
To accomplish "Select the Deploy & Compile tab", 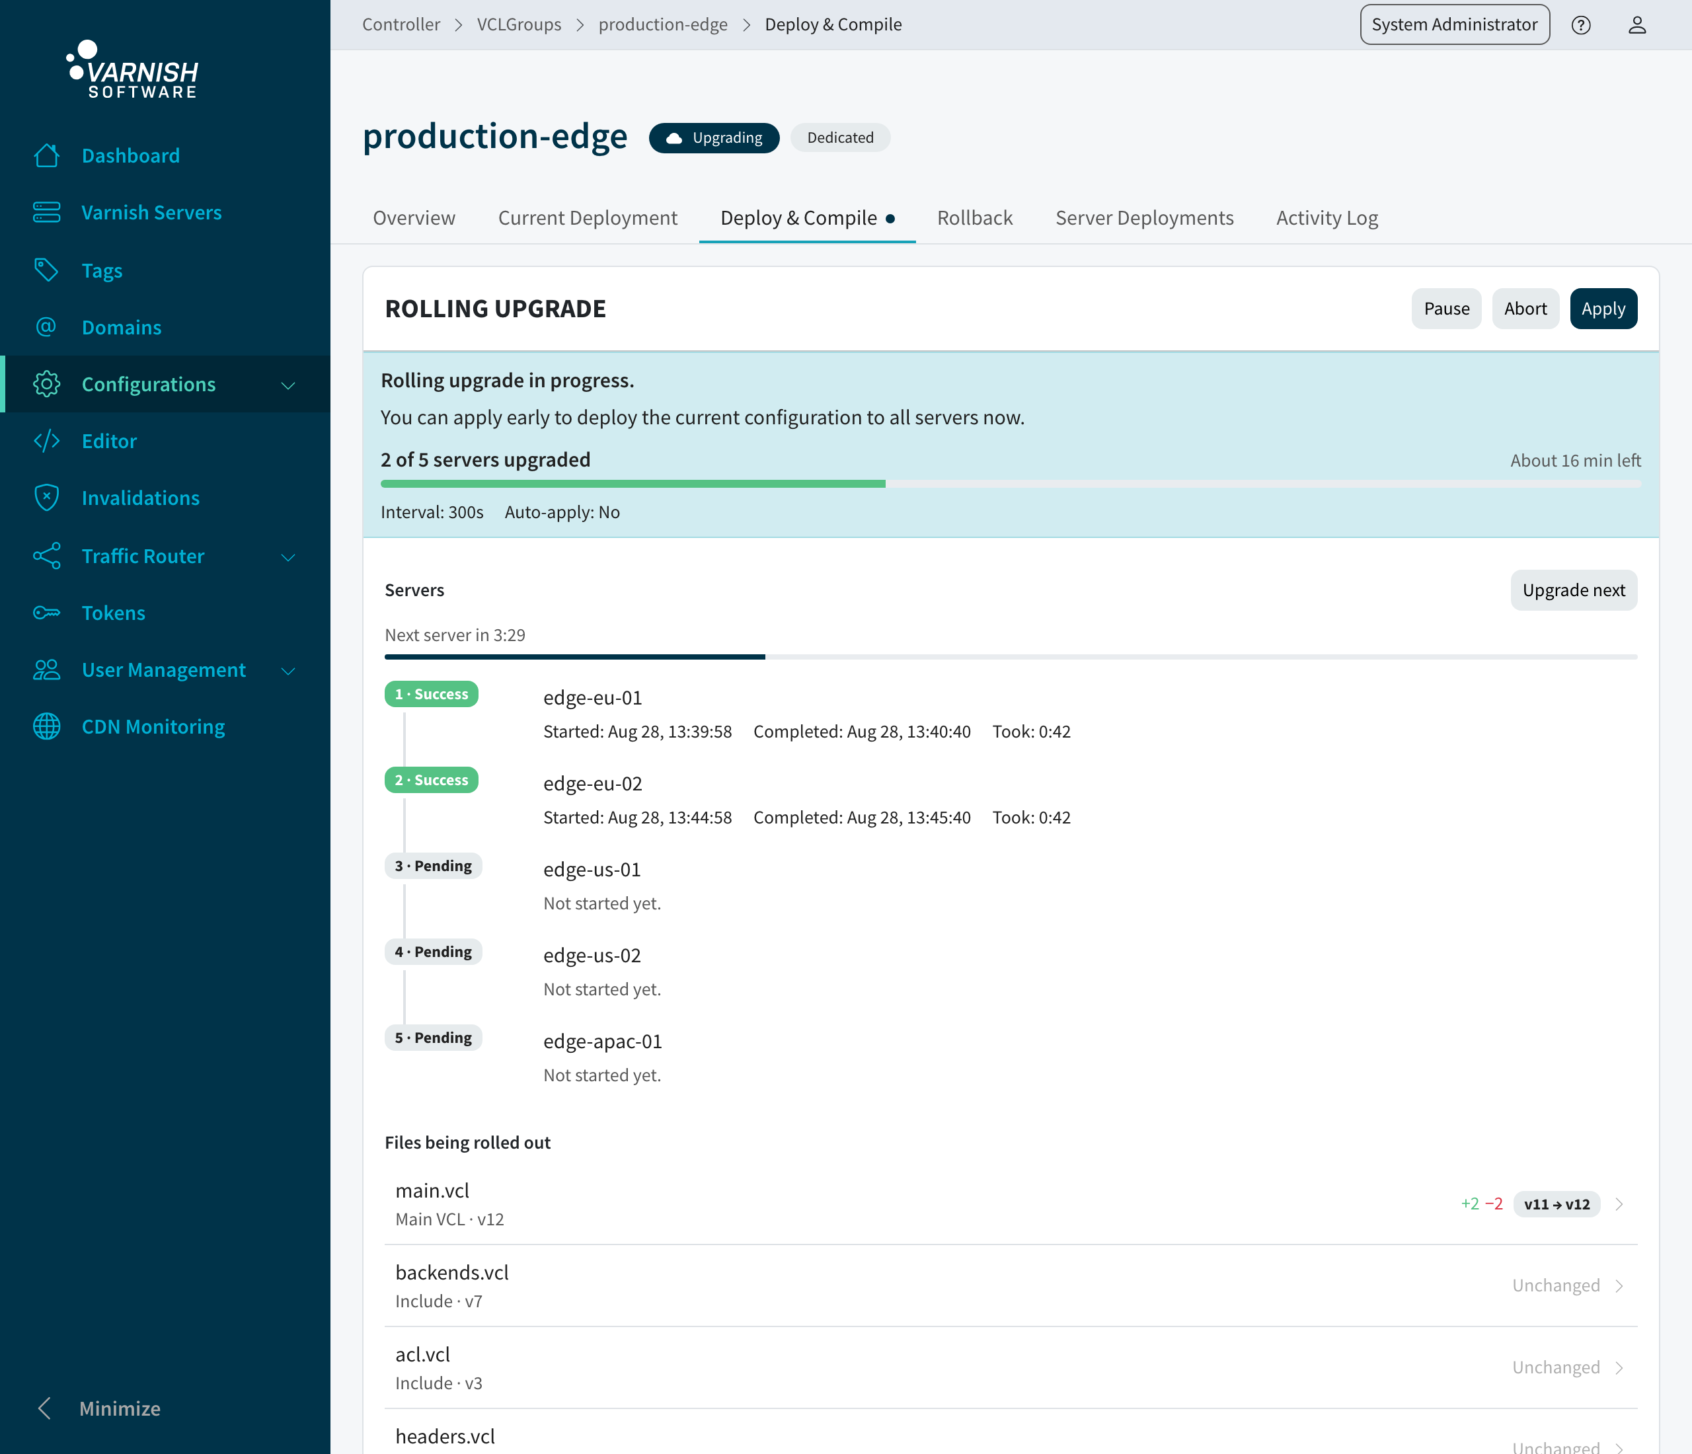I will pos(808,218).
